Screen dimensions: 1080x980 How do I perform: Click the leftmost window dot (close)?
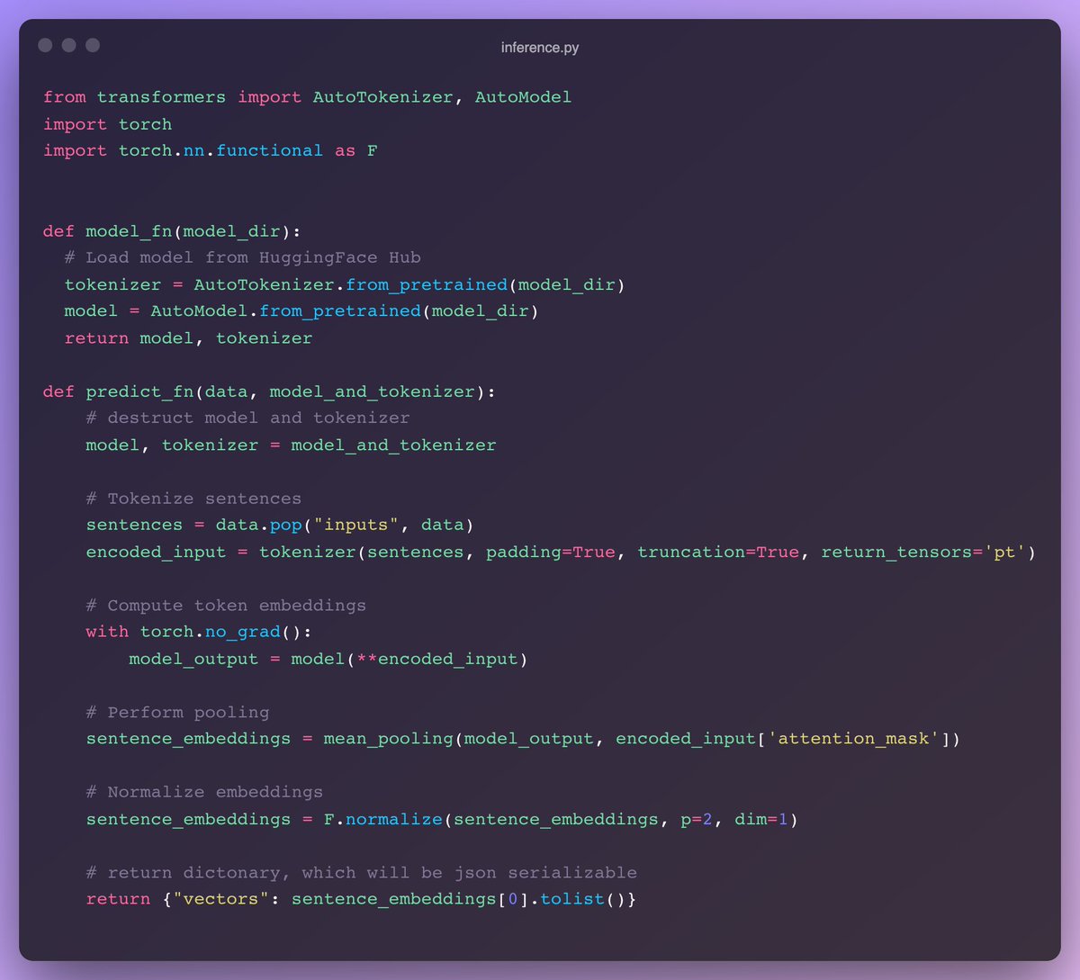45,45
